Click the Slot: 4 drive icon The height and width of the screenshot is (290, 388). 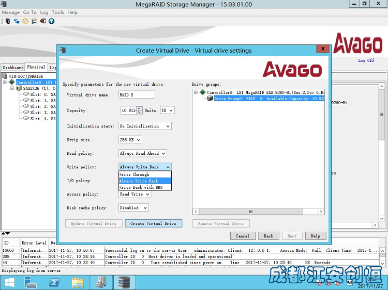[26, 119]
